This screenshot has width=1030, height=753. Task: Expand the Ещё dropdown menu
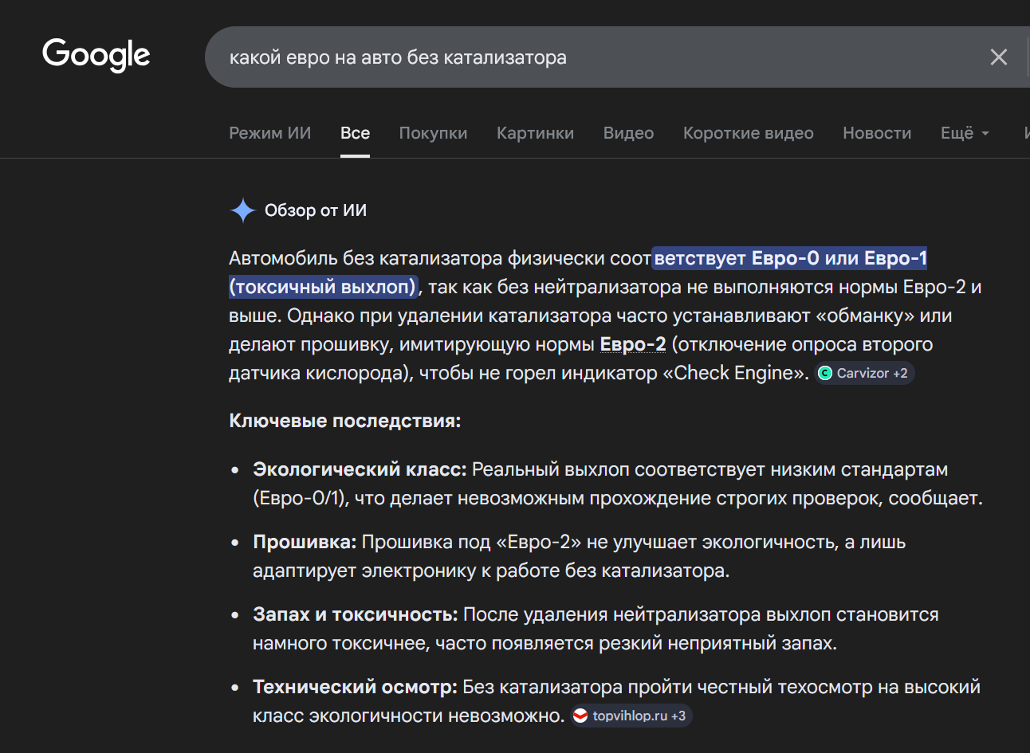pyautogui.click(x=965, y=133)
